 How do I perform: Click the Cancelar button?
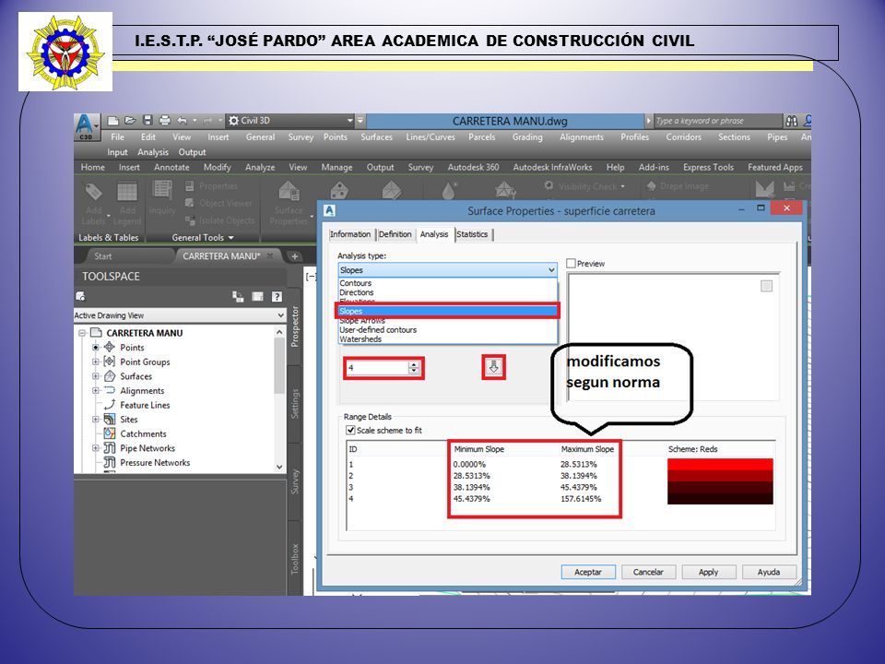pyautogui.click(x=648, y=572)
